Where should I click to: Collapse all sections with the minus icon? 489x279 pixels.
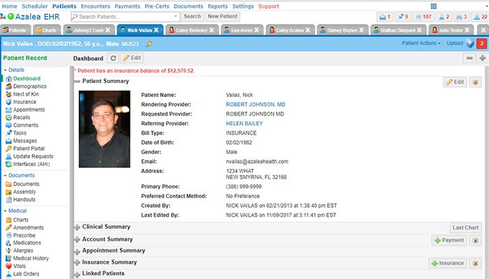469,58
